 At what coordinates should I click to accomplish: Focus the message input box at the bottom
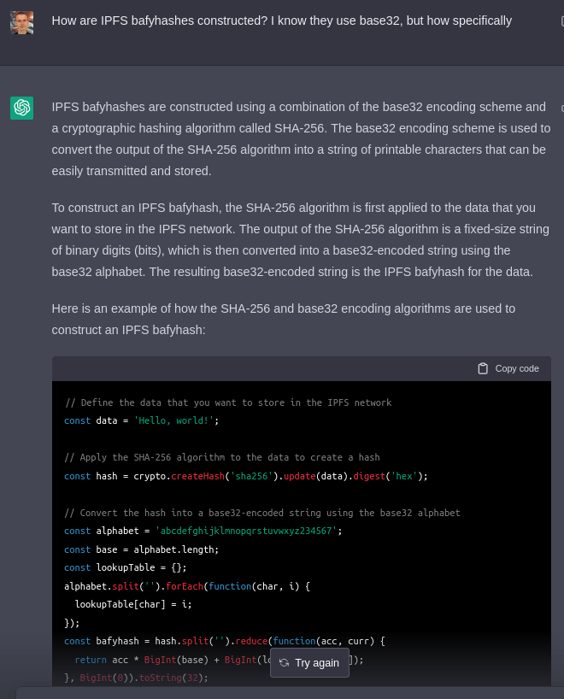tap(291, 693)
